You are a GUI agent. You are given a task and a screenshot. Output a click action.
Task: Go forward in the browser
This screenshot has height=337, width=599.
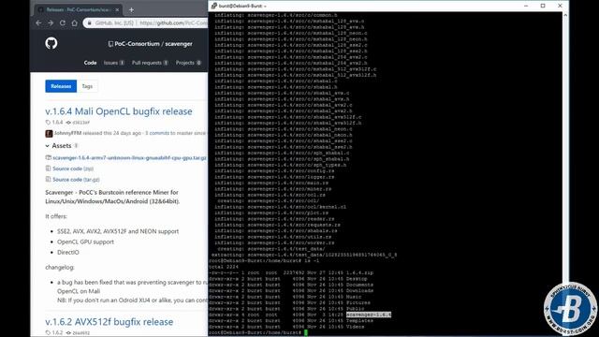[51, 22]
